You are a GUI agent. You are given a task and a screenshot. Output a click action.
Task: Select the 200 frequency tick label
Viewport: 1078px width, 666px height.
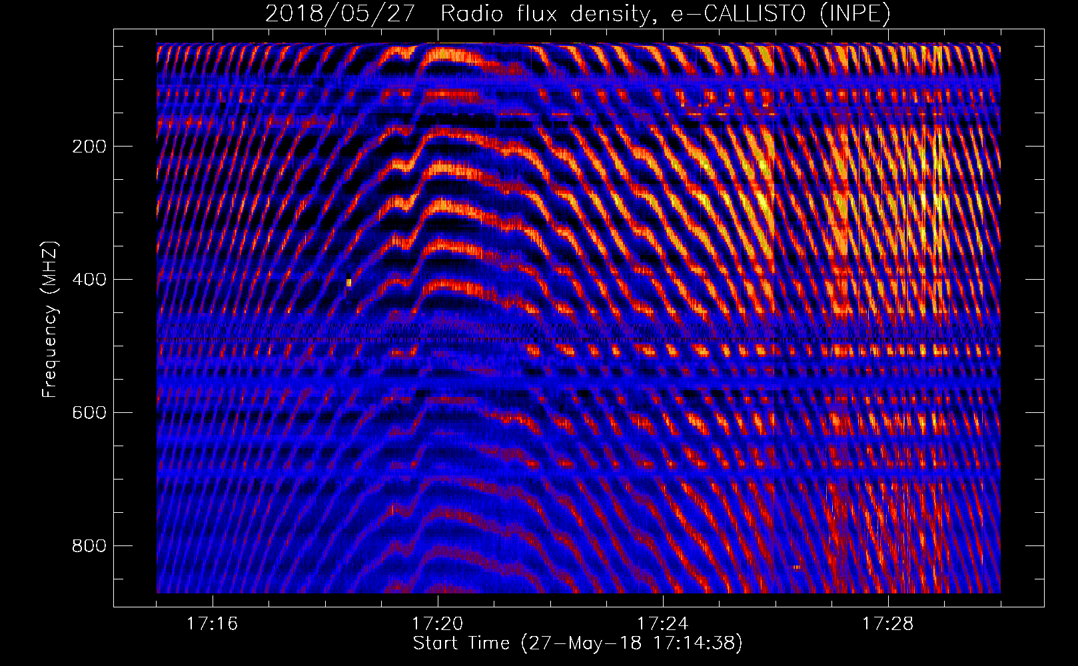(89, 147)
